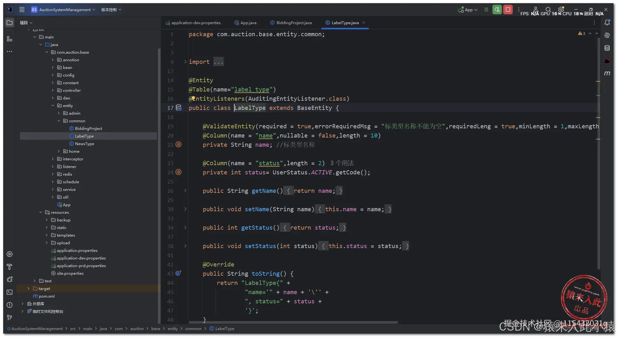Open the Problems tool window
Image resolution: width=617 pixels, height=337 pixels.
coord(10,305)
